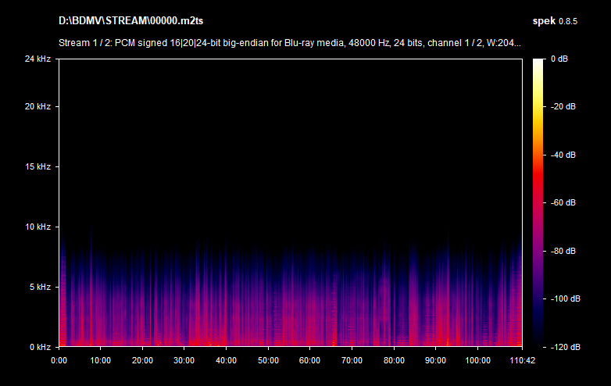Select the 15 kHz frequency axis label

pyautogui.click(x=38, y=166)
